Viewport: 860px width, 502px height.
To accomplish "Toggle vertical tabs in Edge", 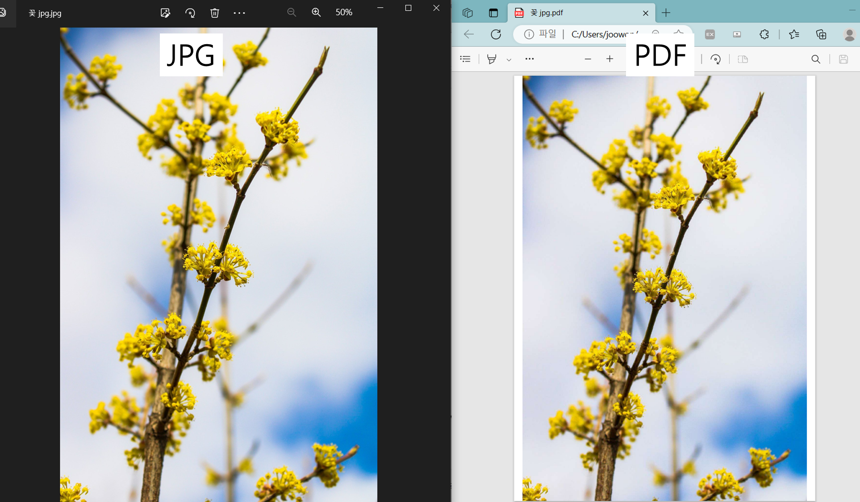I will [x=493, y=13].
